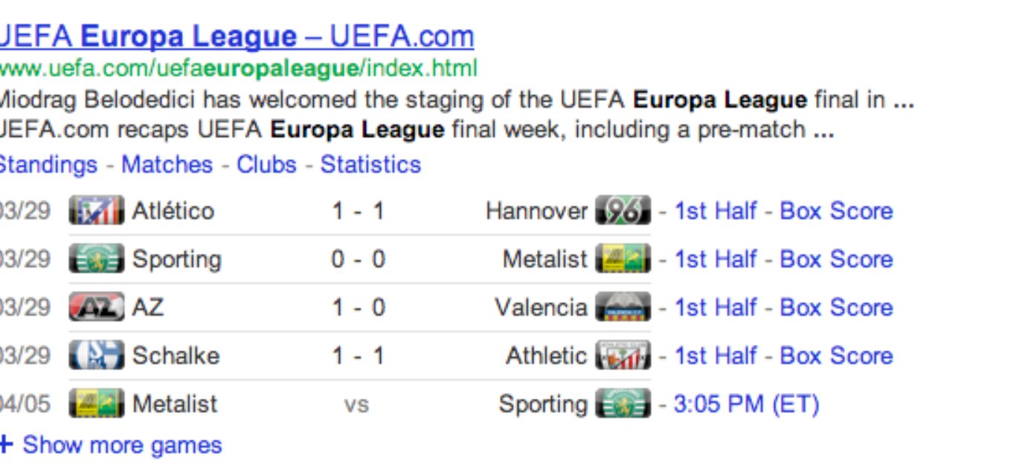
Task: Open the Standings sitelink
Action: point(48,164)
